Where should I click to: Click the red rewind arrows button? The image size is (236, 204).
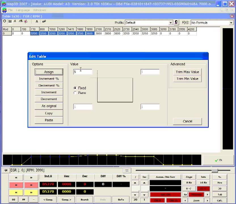pyautogui.click(x=16, y=185)
